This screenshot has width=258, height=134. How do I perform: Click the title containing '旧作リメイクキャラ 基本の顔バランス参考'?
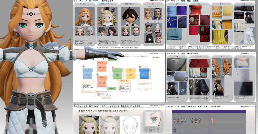click(x=106, y=106)
